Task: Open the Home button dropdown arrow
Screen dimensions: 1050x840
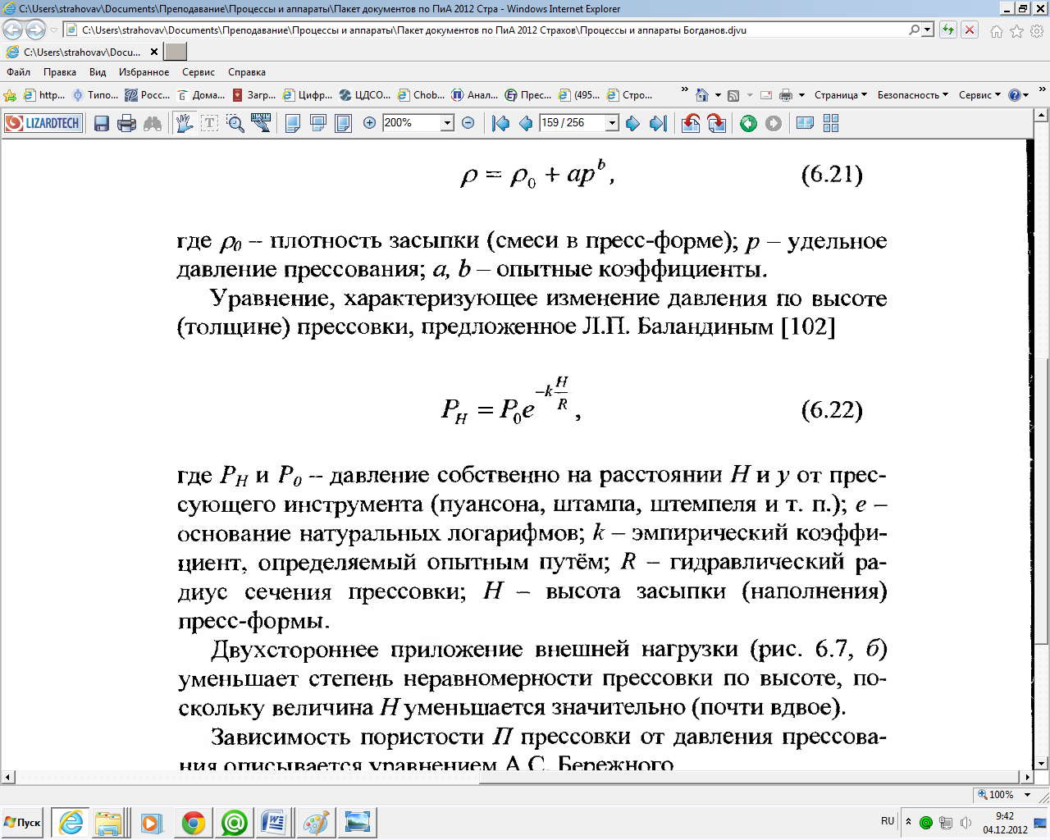Action: click(718, 95)
